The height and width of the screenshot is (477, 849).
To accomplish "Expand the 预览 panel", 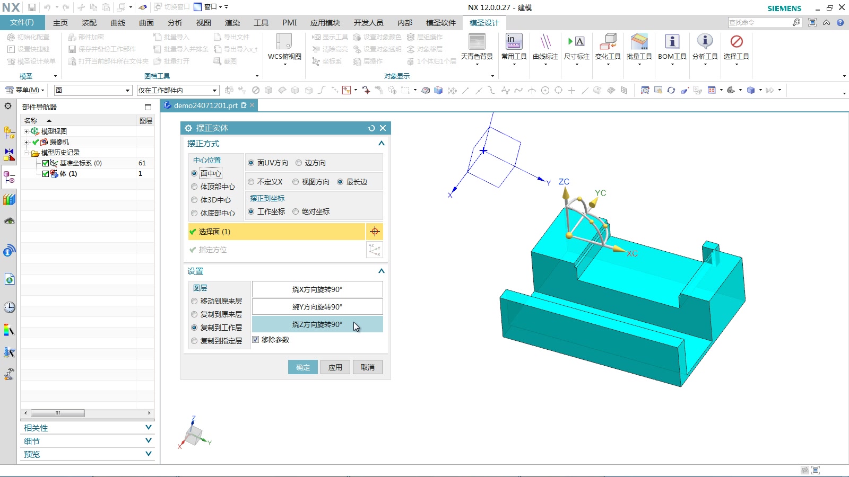I will 149,454.
